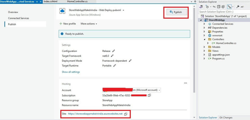Expand the Program.cs node
250x120 pixels.
click(204, 58)
